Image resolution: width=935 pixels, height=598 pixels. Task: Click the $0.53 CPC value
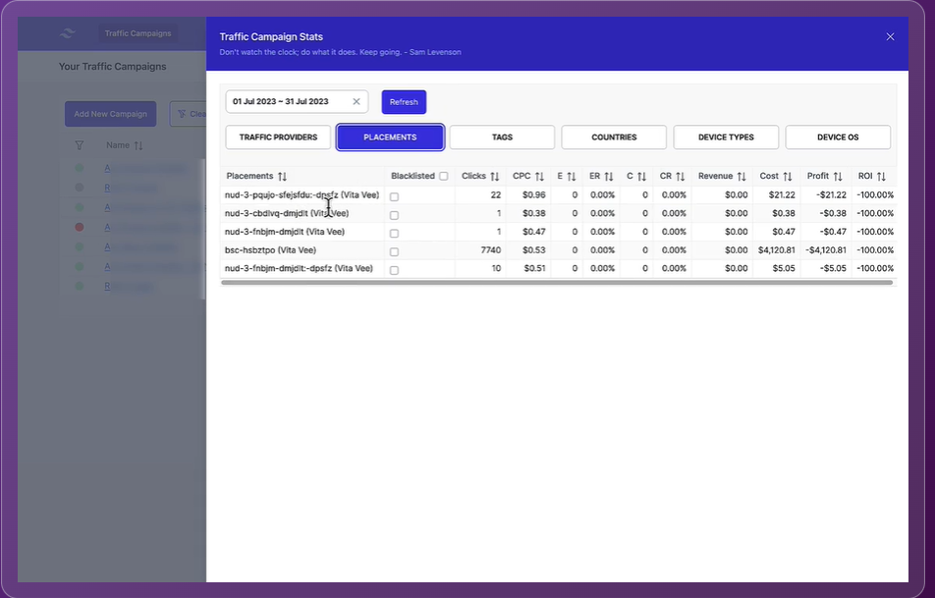click(533, 250)
